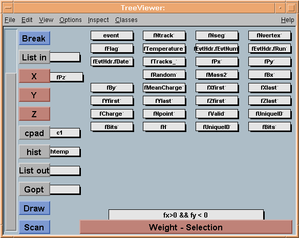
Task: Click the red Z axis button
Action: 34,114
